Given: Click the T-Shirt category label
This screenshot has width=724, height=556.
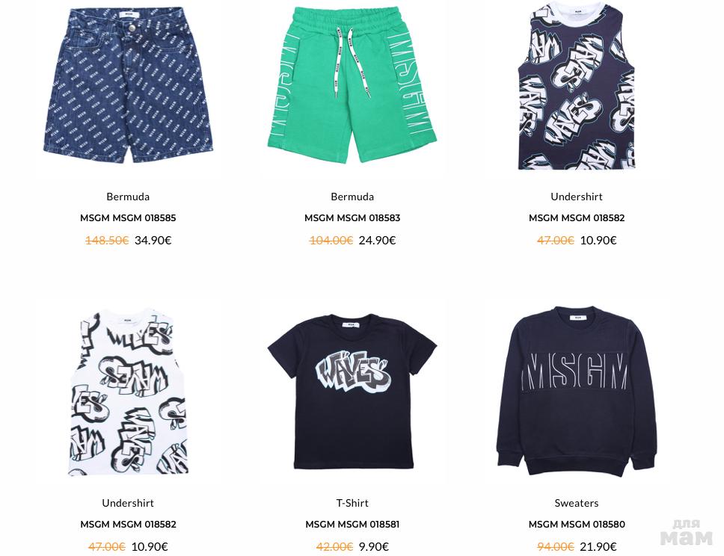Looking at the screenshot, I should (x=352, y=503).
